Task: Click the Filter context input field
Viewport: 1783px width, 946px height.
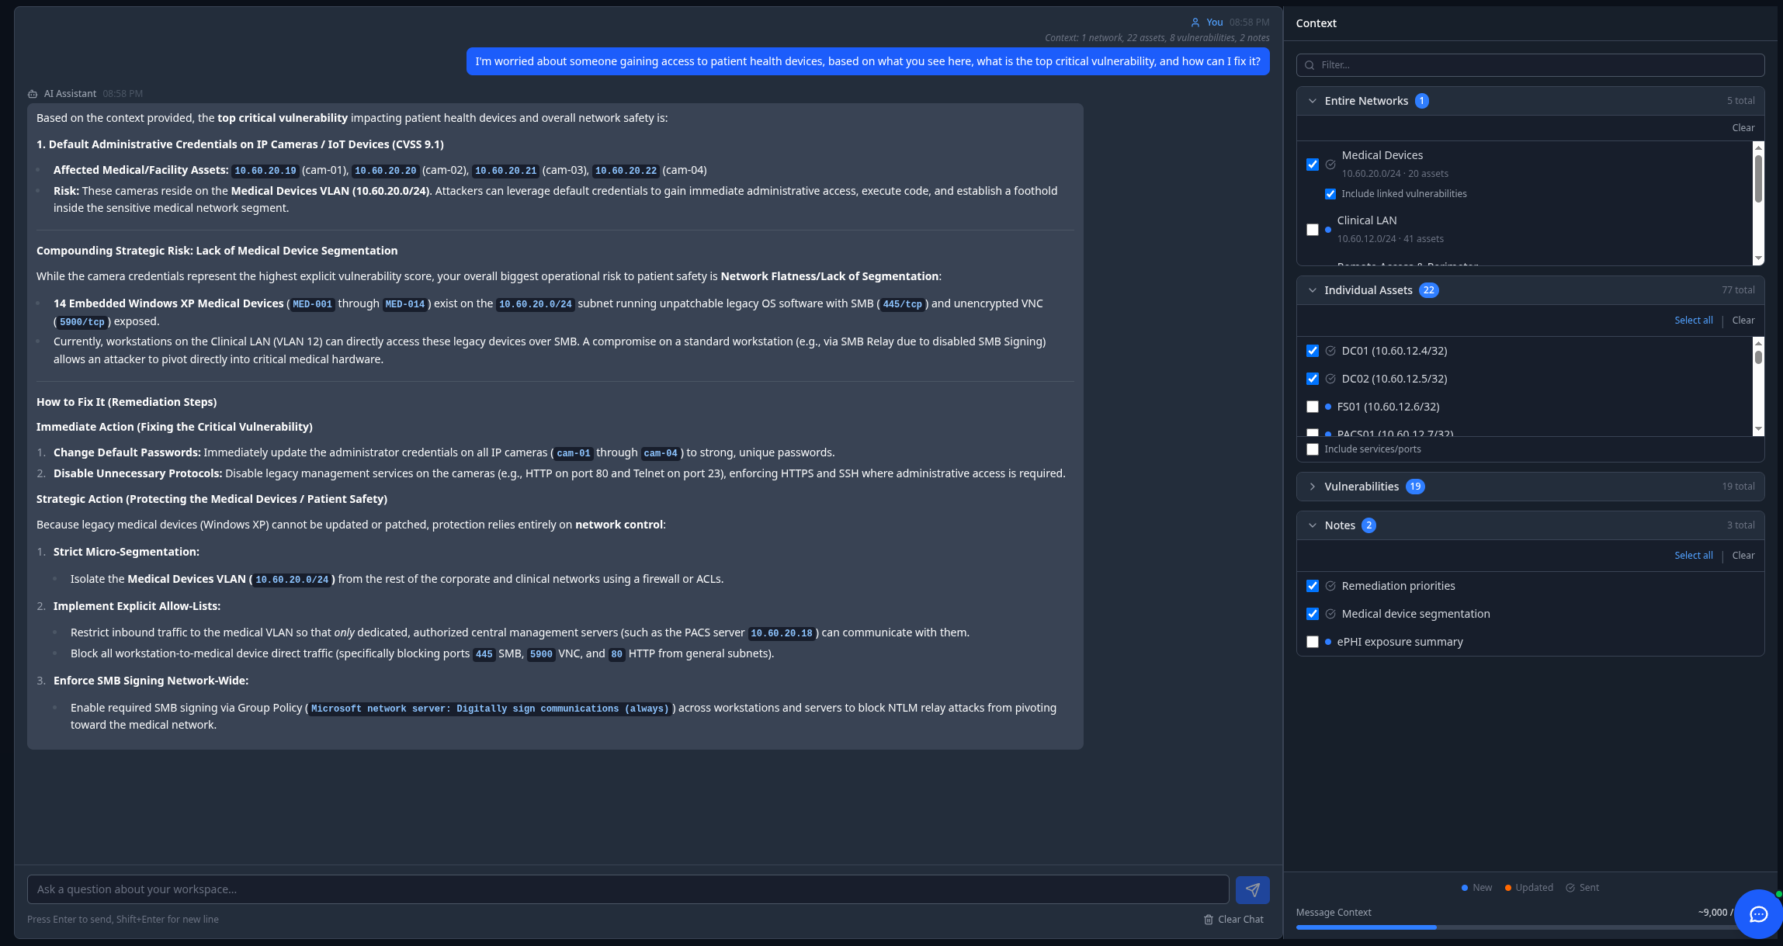Action: (1530, 65)
